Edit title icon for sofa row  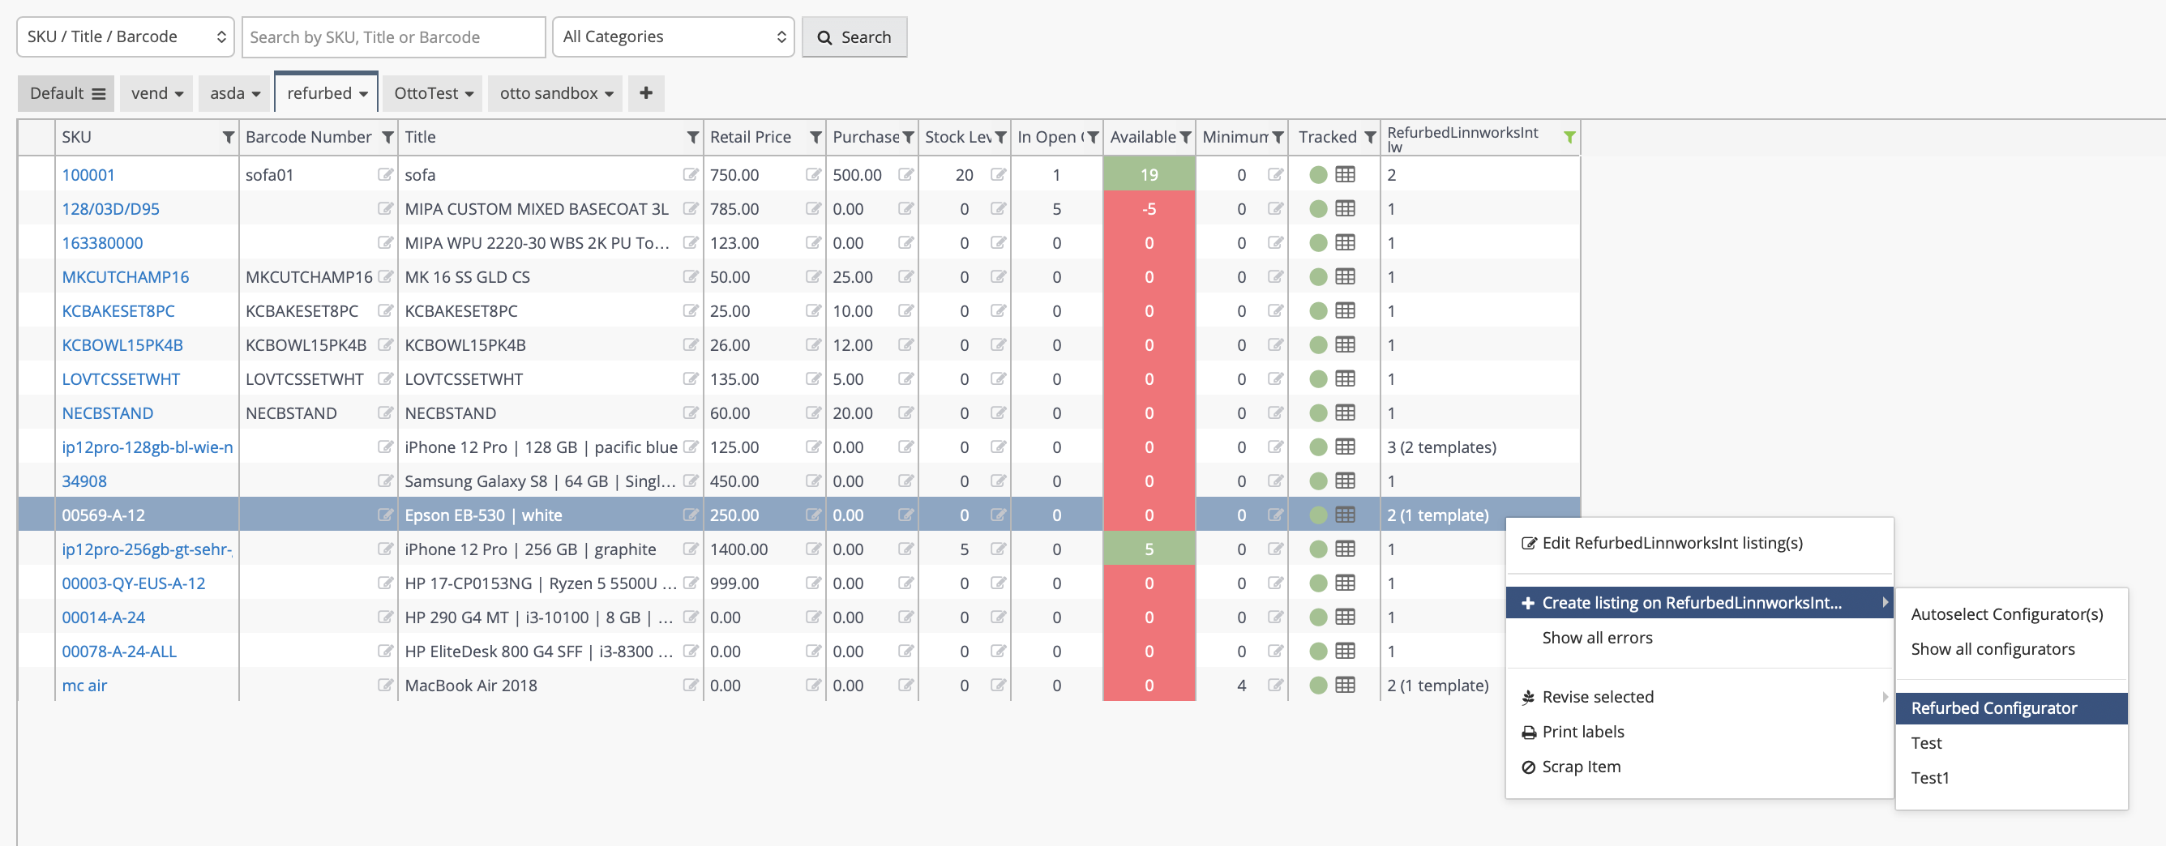[x=691, y=174]
